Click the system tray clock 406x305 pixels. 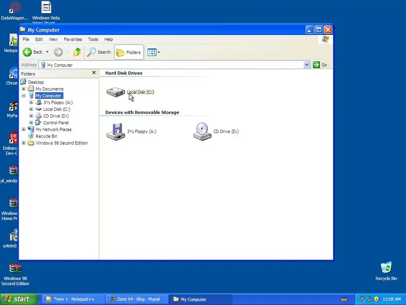click(391, 299)
